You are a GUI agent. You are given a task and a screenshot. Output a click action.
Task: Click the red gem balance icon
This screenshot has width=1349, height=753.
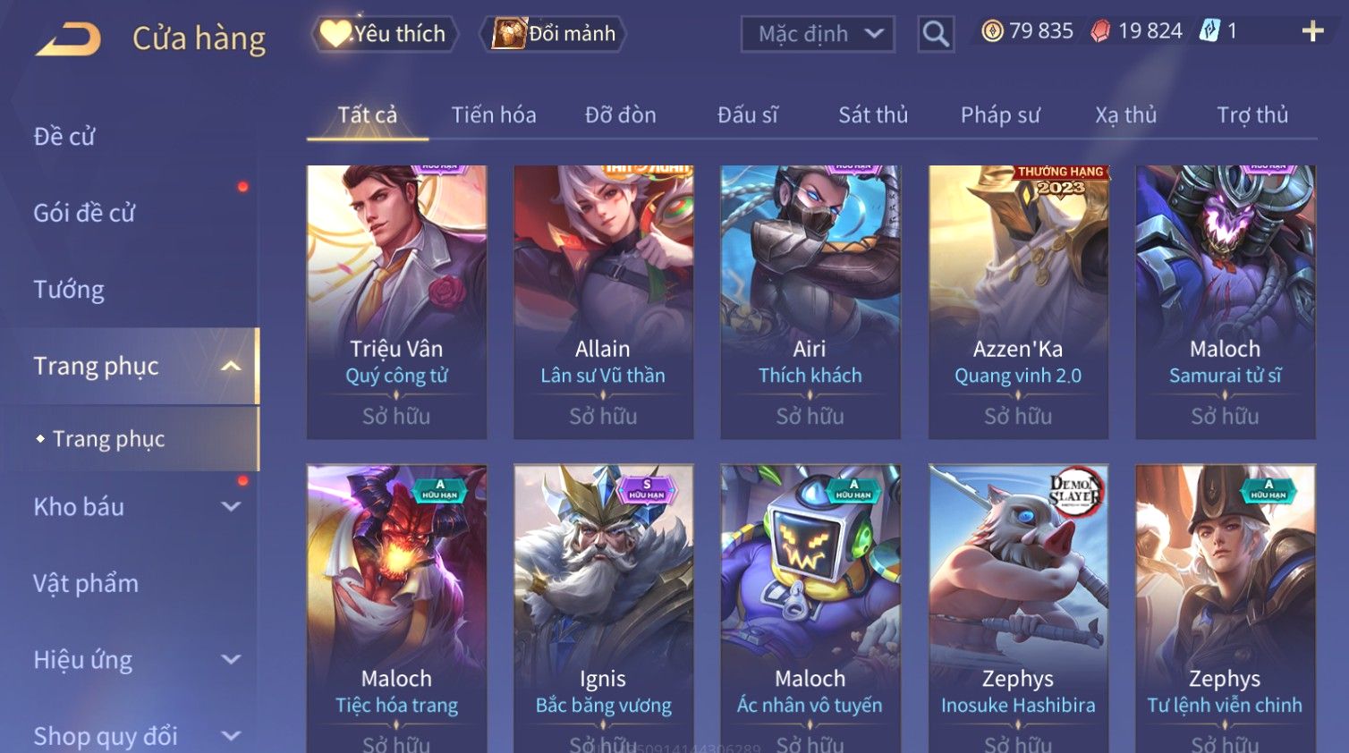click(x=1100, y=31)
